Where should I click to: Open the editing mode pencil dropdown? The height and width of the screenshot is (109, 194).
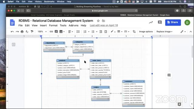183,31
